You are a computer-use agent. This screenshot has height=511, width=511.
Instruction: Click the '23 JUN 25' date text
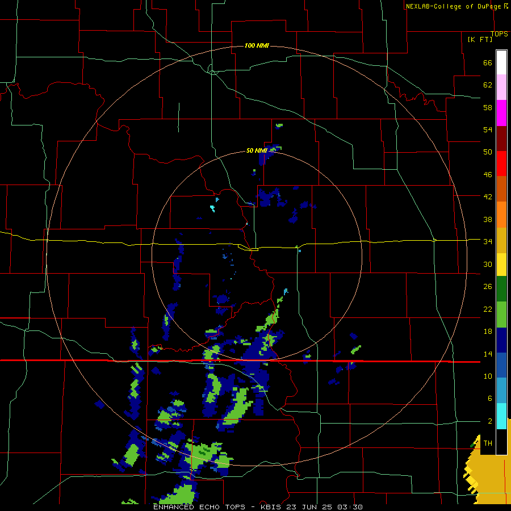point(309,507)
